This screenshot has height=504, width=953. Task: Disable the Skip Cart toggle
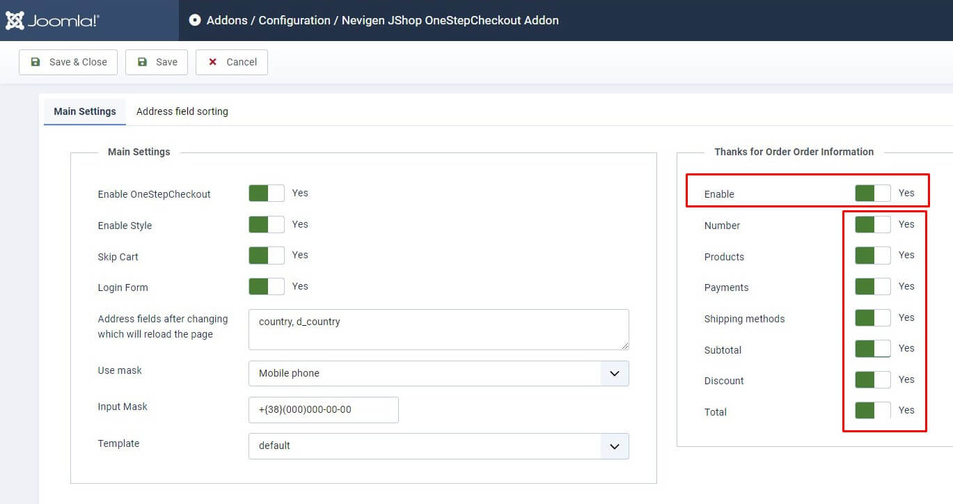(x=266, y=255)
